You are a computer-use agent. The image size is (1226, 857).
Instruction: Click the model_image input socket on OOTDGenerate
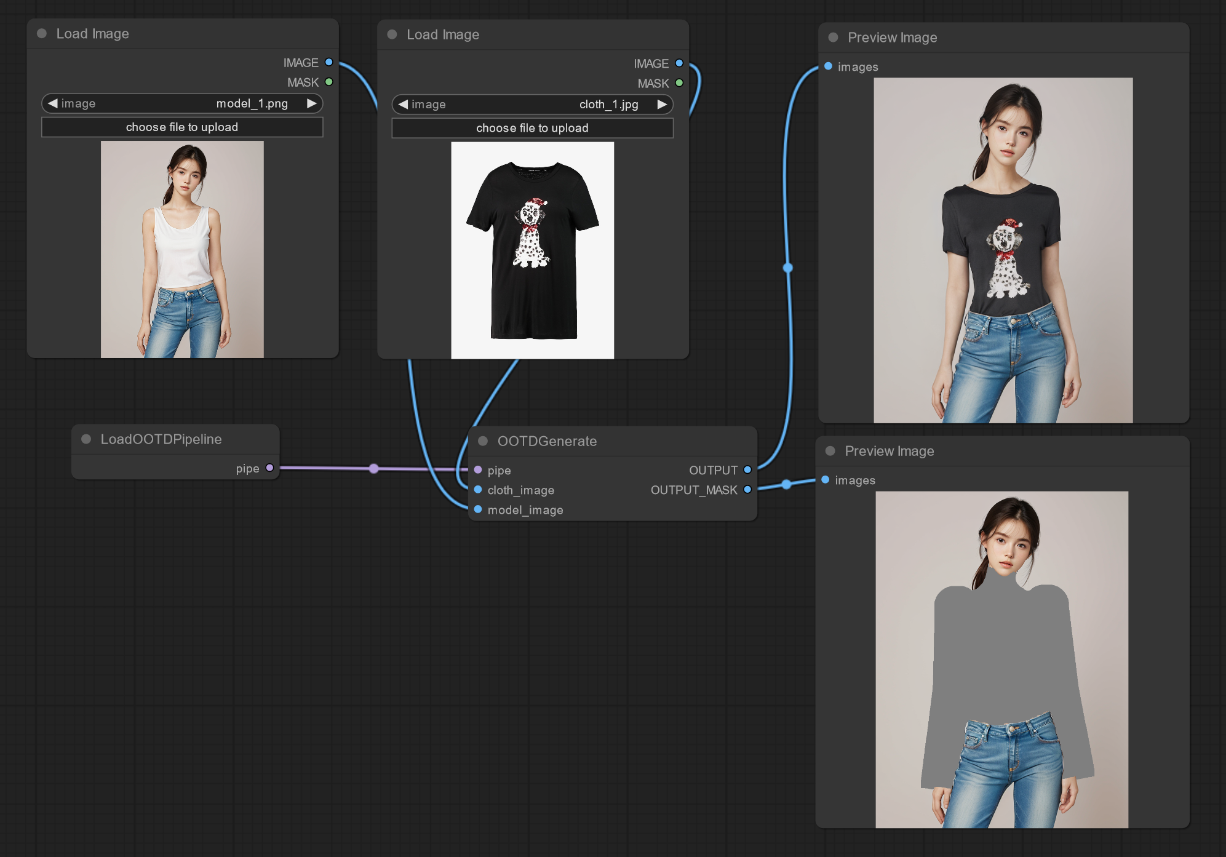[478, 509]
